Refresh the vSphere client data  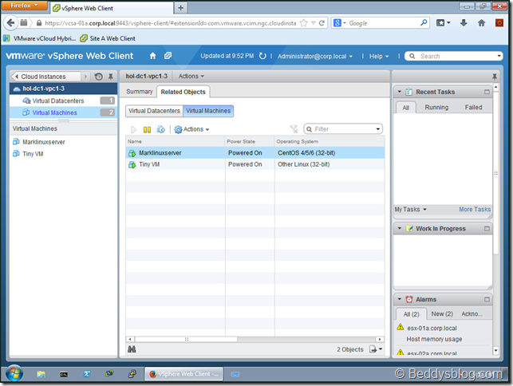pyautogui.click(x=262, y=56)
